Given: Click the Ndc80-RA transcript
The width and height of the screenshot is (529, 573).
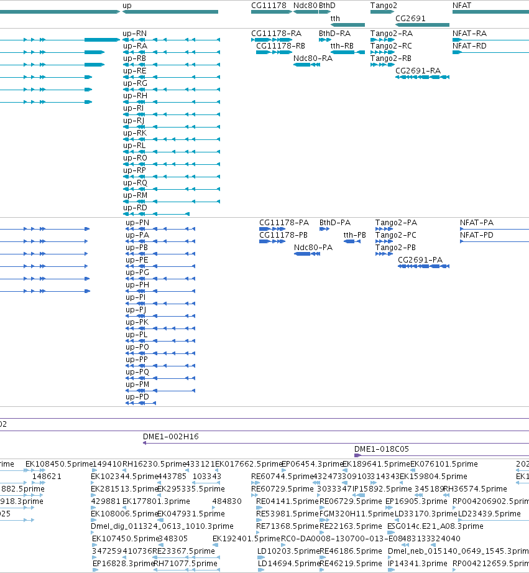Looking at the screenshot, I should (306, 65).
